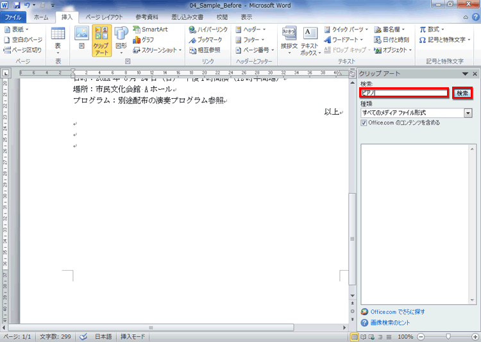Open the クリップ アート pane options arrow
This screenshot has width=481, height=342.
(x=465, y=74)
